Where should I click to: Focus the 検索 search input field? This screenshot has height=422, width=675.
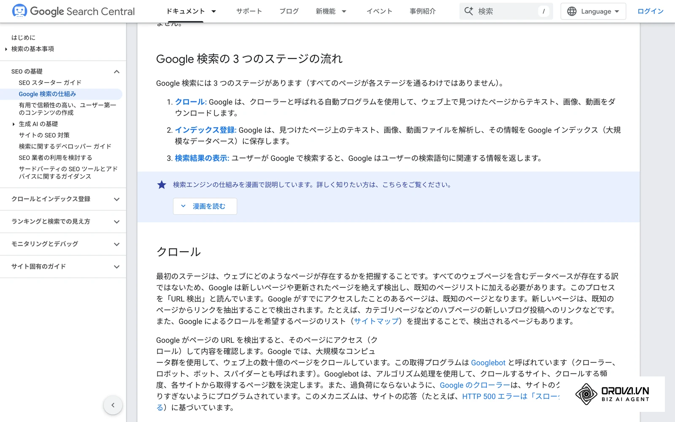[x=506, y=11]
